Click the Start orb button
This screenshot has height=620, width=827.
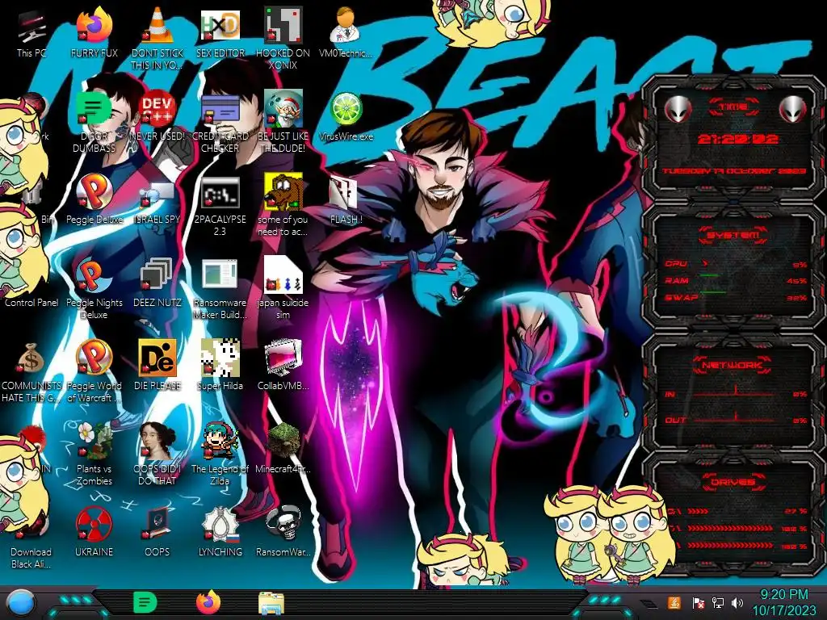(20, 603)
